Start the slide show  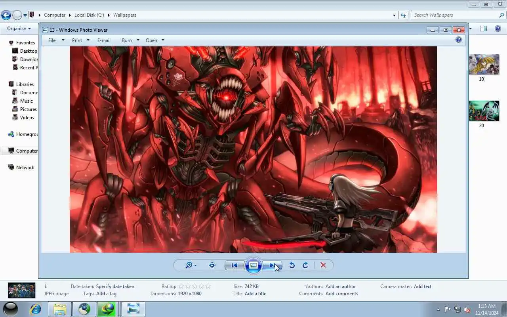[x=253, y=265]
